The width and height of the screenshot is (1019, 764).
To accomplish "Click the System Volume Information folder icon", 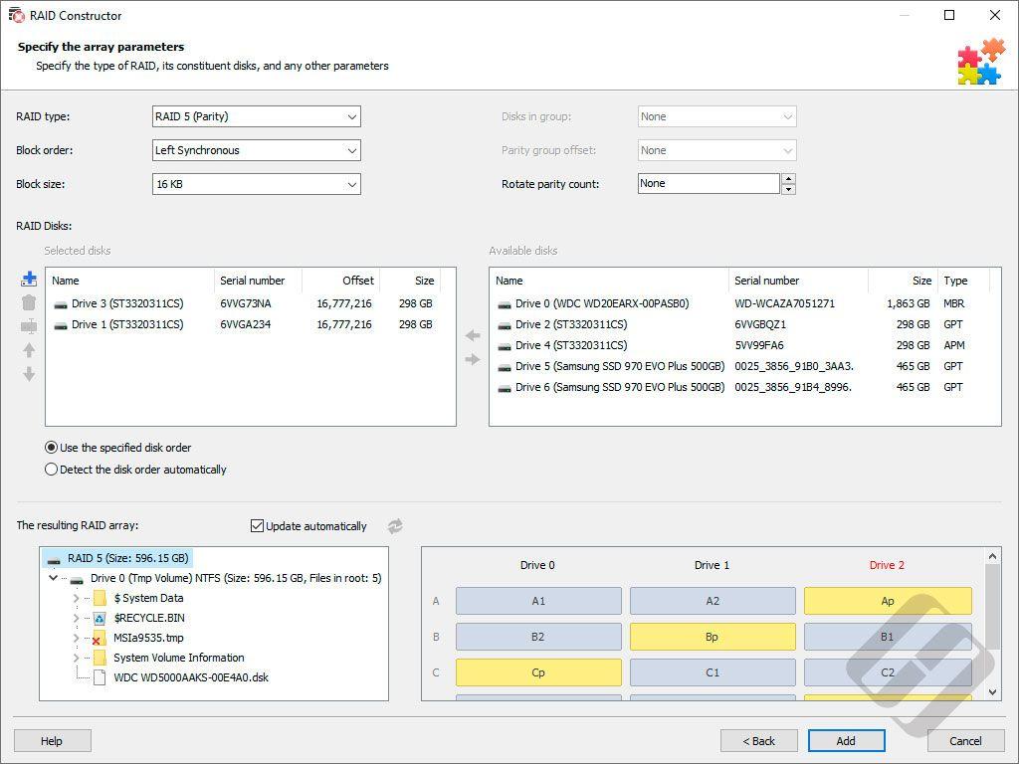I will click(x=100, y=658).
